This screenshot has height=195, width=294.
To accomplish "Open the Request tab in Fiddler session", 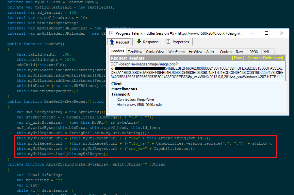I will (119, 42).
